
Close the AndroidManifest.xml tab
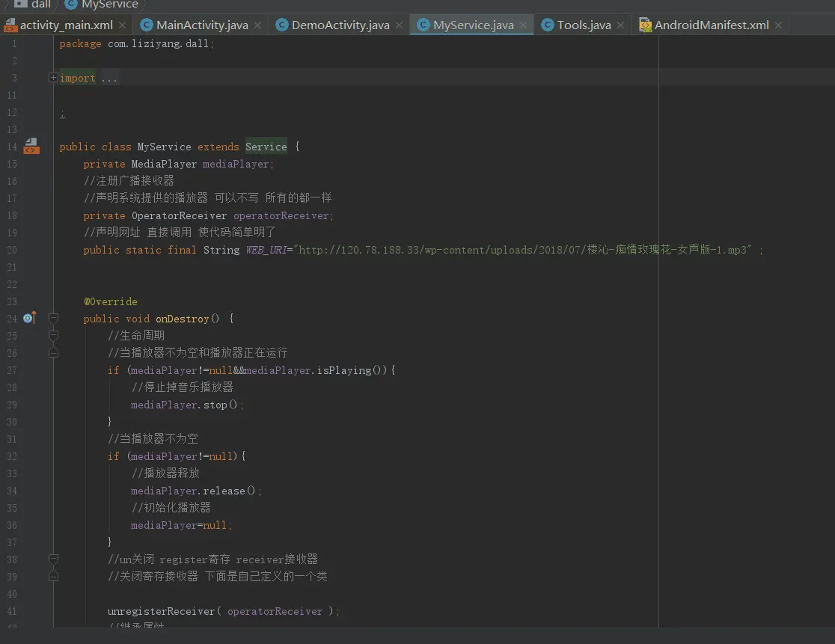pyautogui.click(x=779, y=25)
